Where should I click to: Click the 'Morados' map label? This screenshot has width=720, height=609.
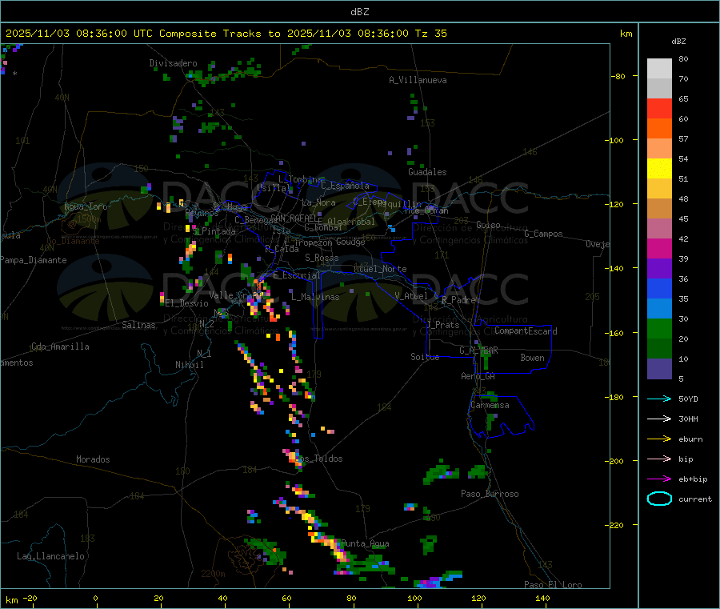tap(93, 459)
